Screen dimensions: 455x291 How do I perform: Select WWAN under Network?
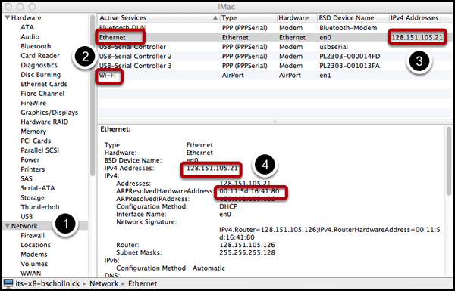[x=31, y=274]
